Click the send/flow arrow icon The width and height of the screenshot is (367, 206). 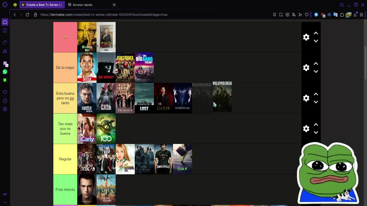300,15
